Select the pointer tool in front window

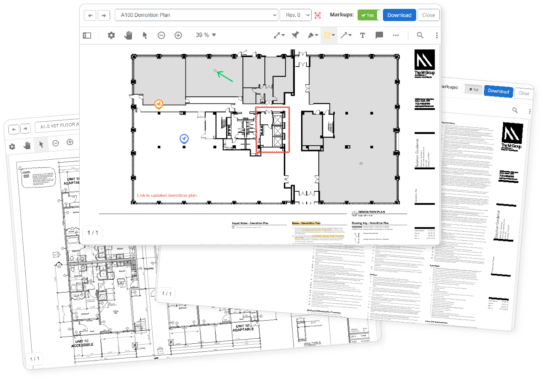tap(145, 35)
